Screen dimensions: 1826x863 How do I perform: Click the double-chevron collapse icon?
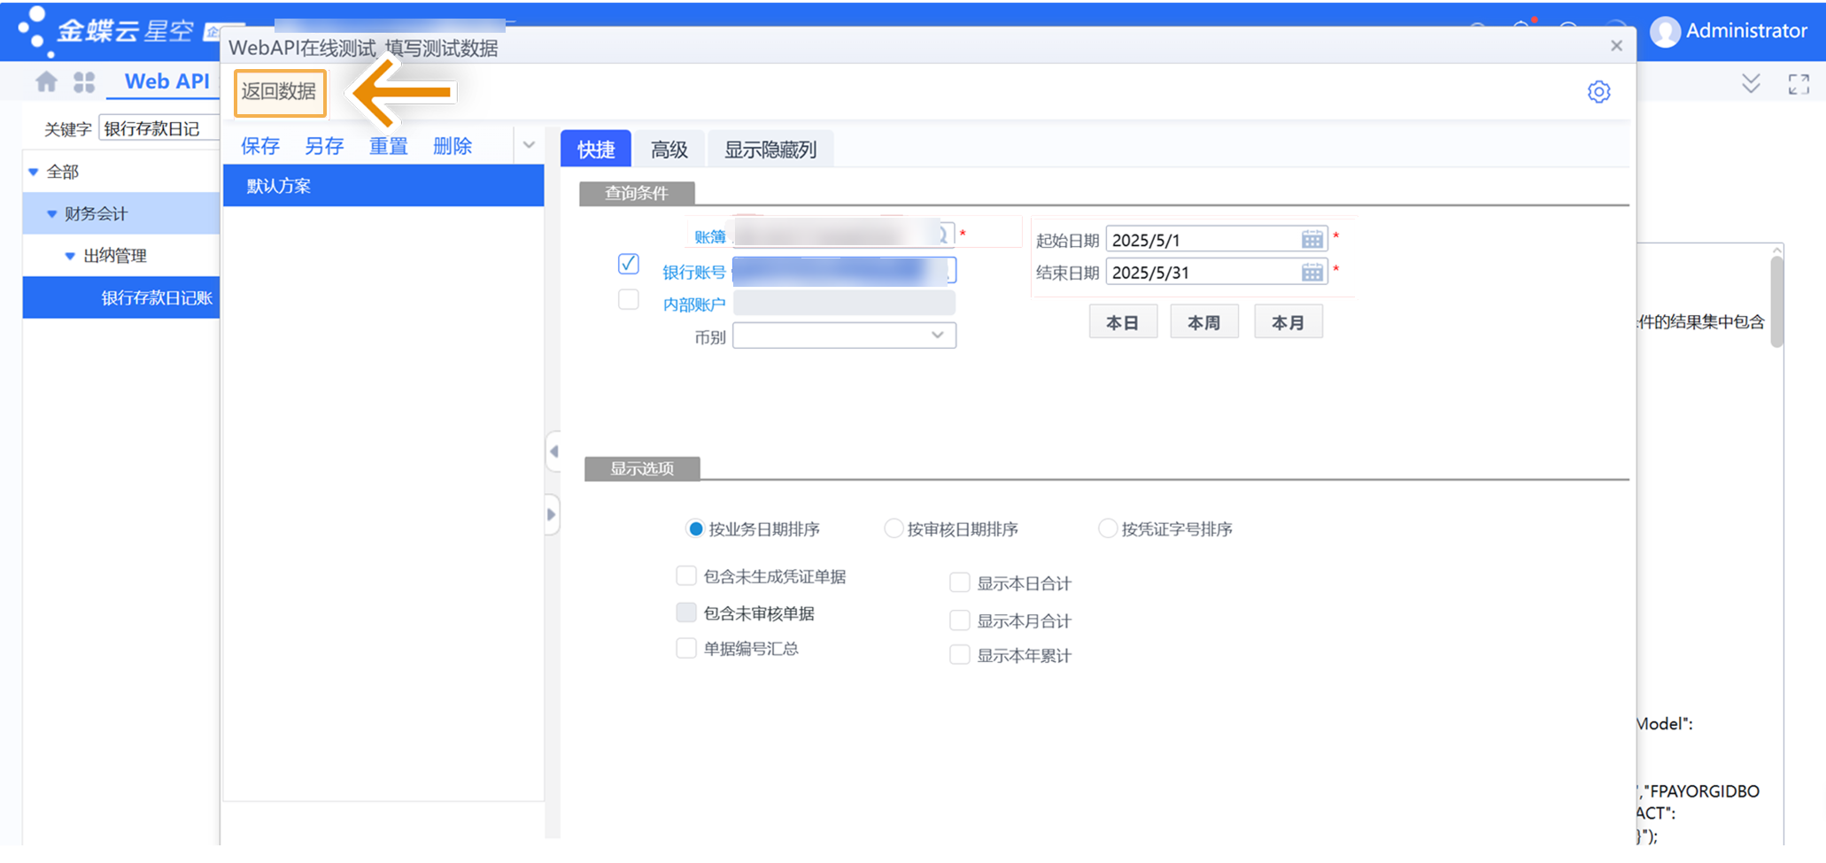click(1751, 84)
